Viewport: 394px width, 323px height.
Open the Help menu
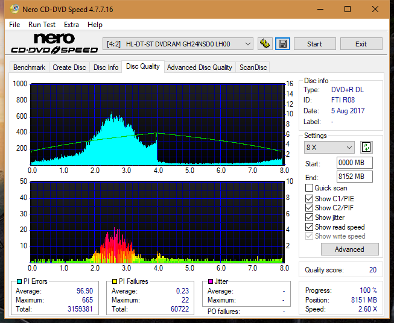(x=95, y=25)
